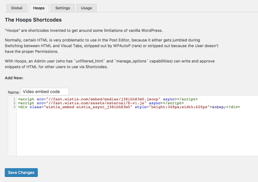The height and width of the screenshot is (182, 258).
Task: Select the Hoops tab
Action: click(39, 8)
